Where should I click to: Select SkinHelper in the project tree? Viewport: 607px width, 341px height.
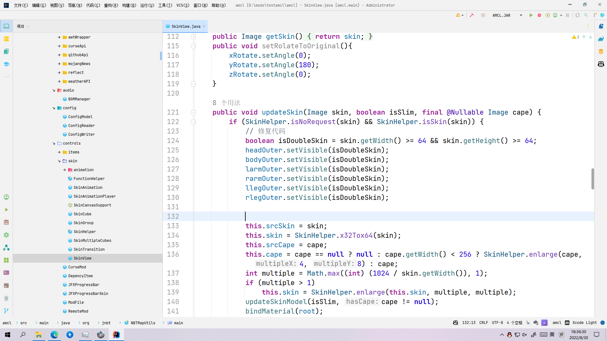pyautogui.click(x=85, y=231)
